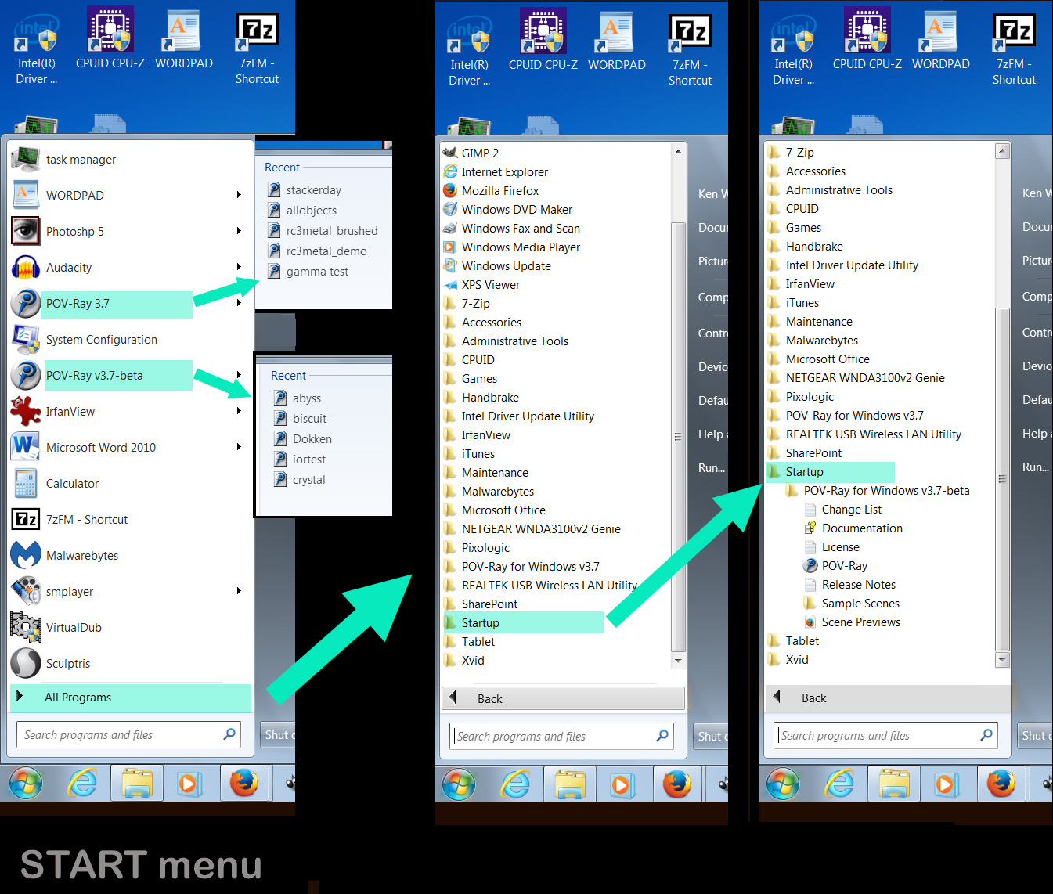Open the recent file stackerday
The height and width of the screenshot is (894, 1053).
click(313, 190)
